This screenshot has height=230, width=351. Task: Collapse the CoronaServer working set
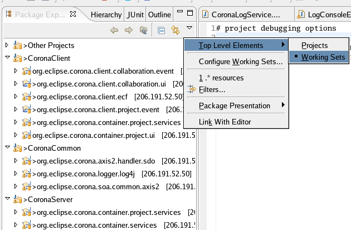click(x=8, y=199)
